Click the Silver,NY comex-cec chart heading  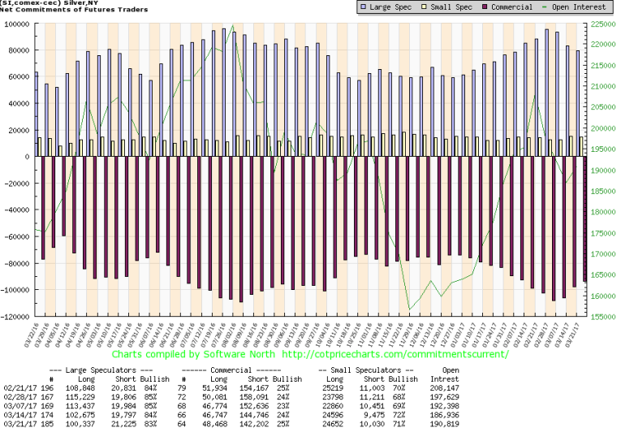[x=48, y=3]
